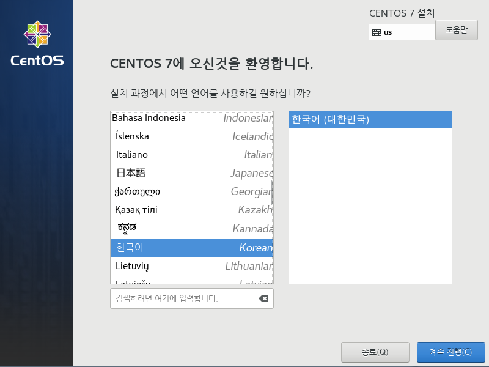
Task: Click the language search input field
Action: (x=192, y=298)
